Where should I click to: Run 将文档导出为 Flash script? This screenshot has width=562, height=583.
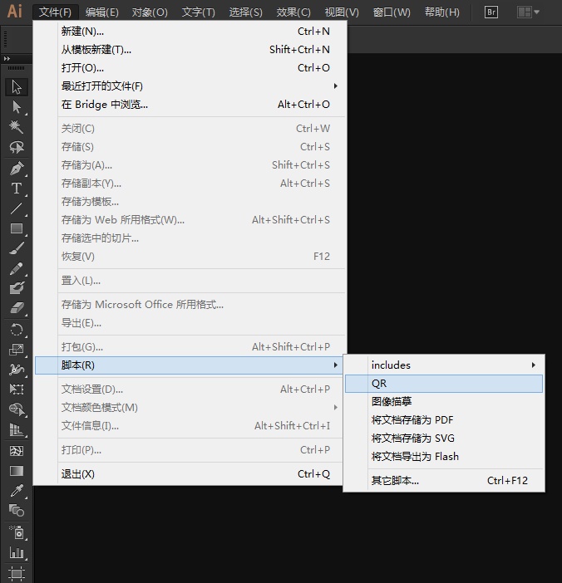tap(444, 456)
